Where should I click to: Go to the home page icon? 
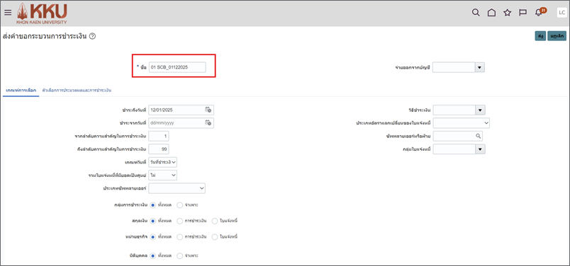[x=491, y=13]
